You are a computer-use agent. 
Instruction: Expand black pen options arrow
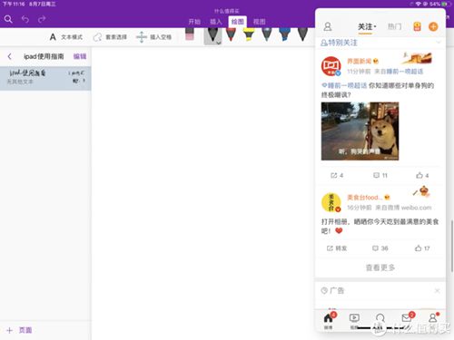tap(219, 43)
